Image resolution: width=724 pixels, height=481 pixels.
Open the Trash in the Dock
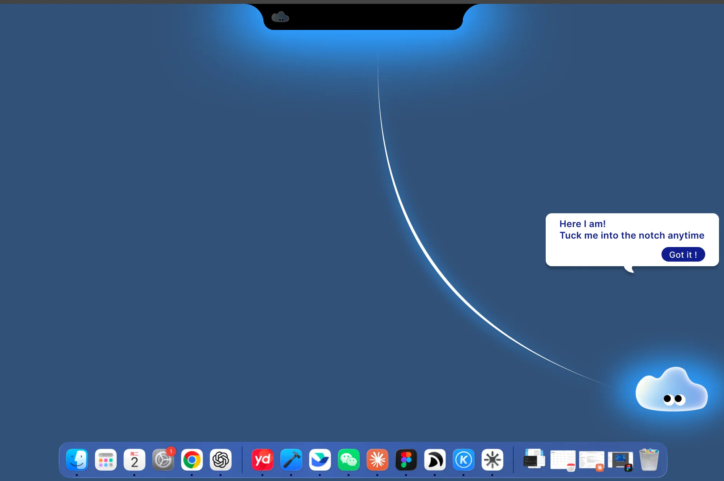coord(649,460)
